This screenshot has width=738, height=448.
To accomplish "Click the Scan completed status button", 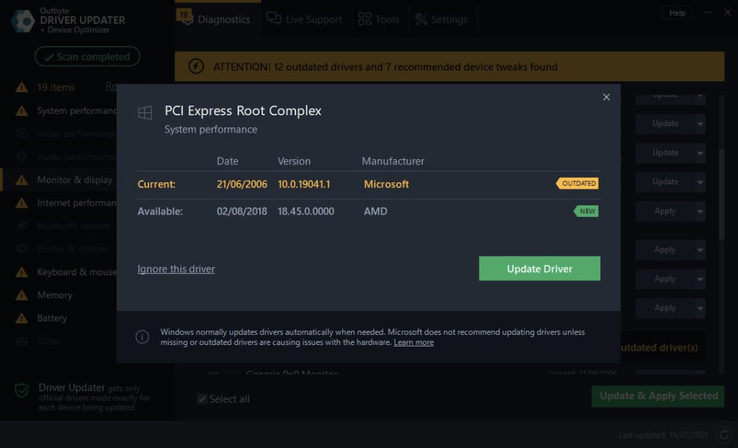I will (87, 57).
